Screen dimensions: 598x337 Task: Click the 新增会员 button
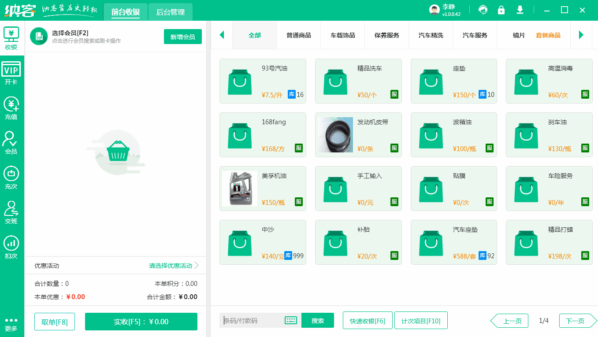pos(182,37)
